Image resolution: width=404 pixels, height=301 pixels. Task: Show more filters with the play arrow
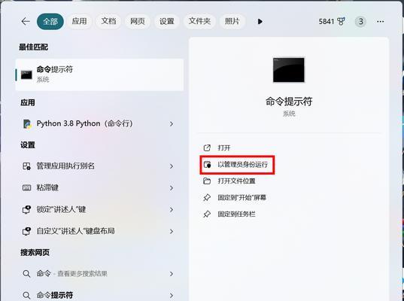[x=260, y=21]
